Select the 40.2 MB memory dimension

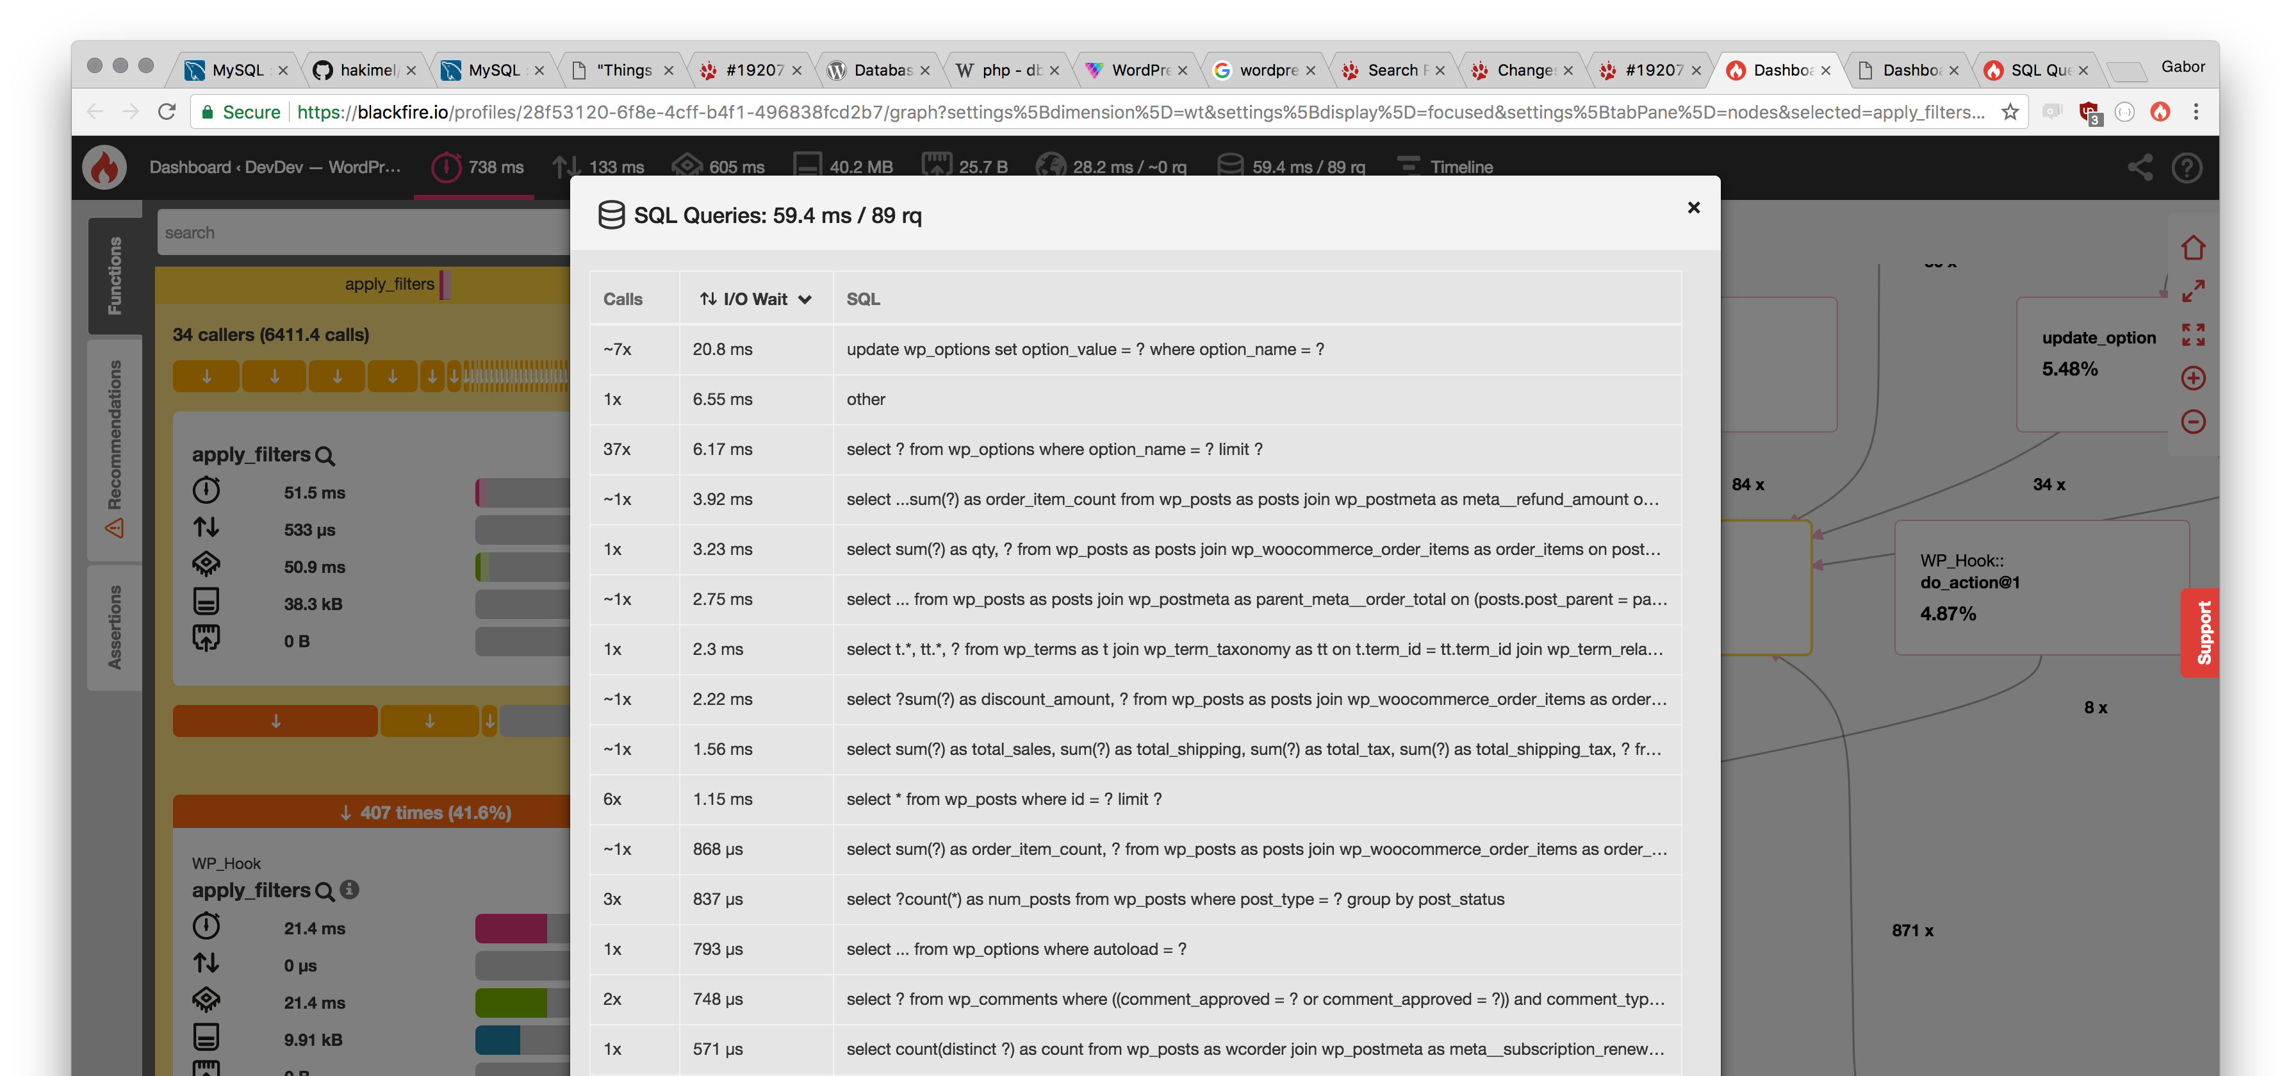click(843, 167)
